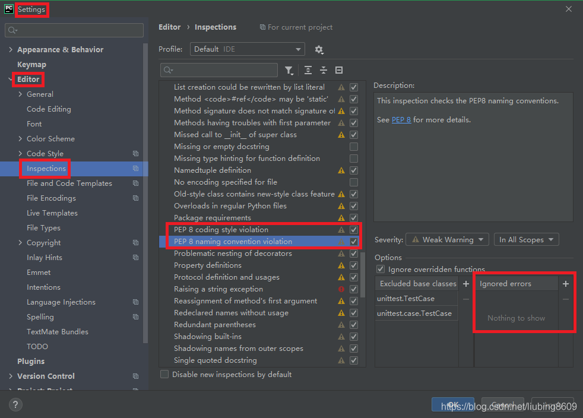Click the Cancel button
583x418 pixels.
pyautogui.click(x=503, y=404)
